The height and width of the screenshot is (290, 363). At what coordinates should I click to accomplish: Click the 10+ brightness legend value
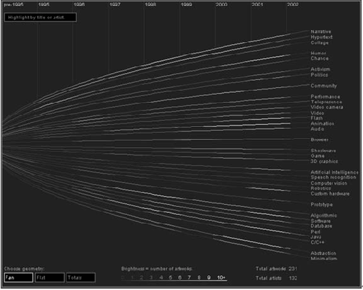[221, 277]
